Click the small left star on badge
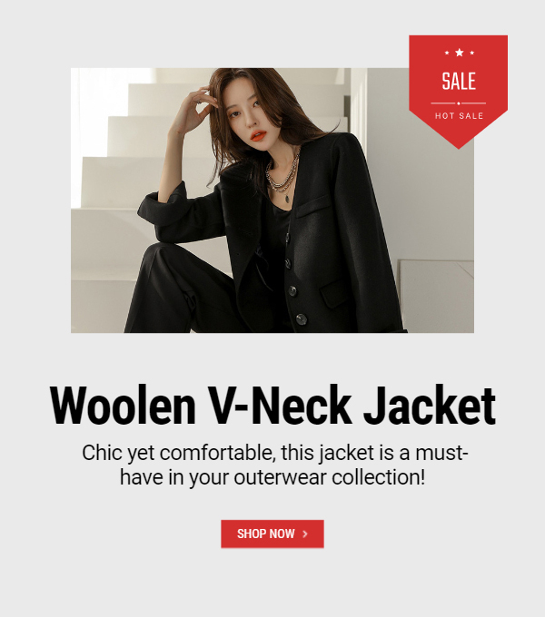This screenshot has height=617, width=545. 447,53
